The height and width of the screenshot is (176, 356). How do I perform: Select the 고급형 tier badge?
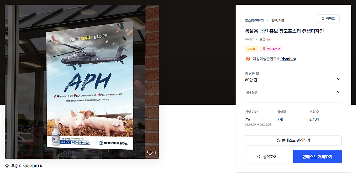click(x=251, y=49)
